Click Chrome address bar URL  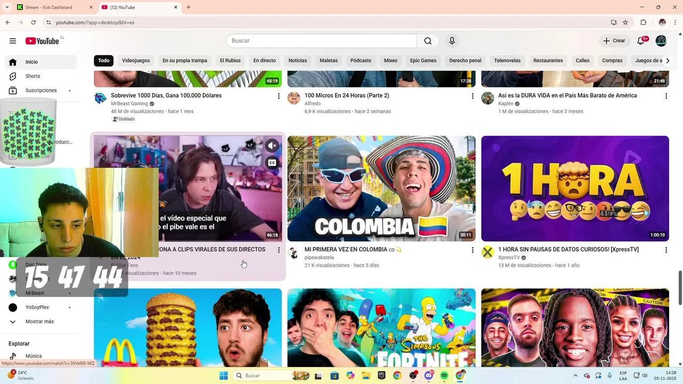pyautogui.click(x=95, y=22)
